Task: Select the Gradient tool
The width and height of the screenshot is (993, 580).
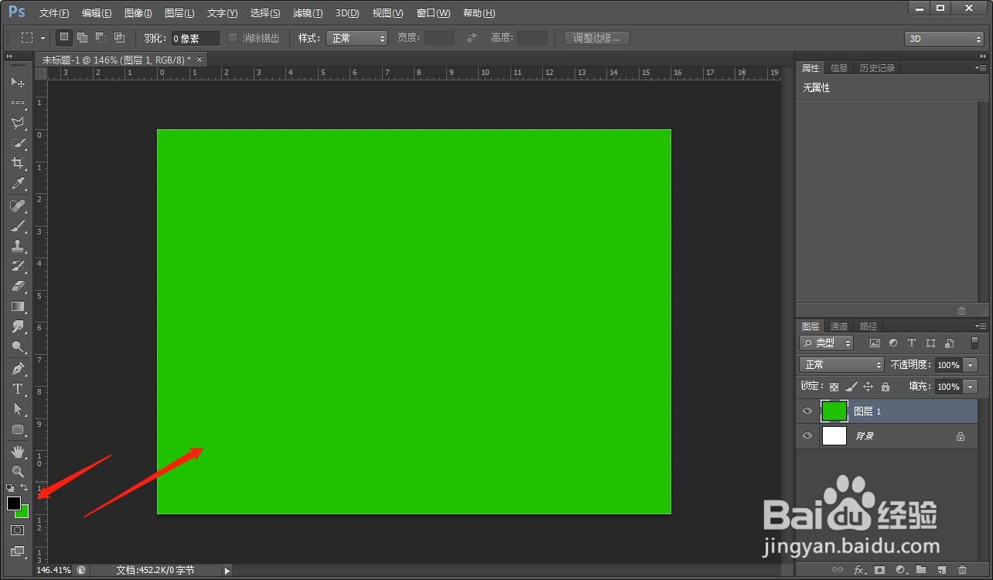Action: tap(18, 306)
